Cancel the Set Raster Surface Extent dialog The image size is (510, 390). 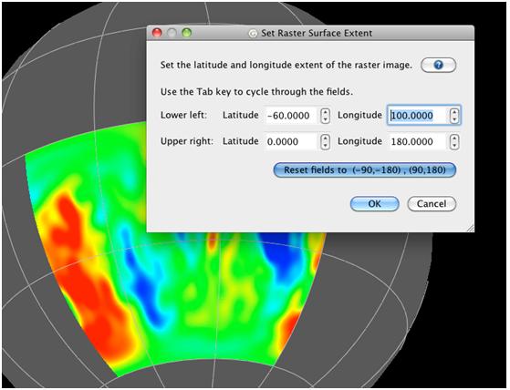432,204
